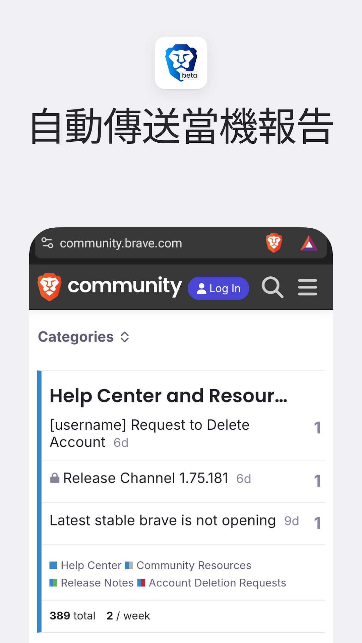
Task: Open Request to Delete Account topic
Action: tap(149, 433)
